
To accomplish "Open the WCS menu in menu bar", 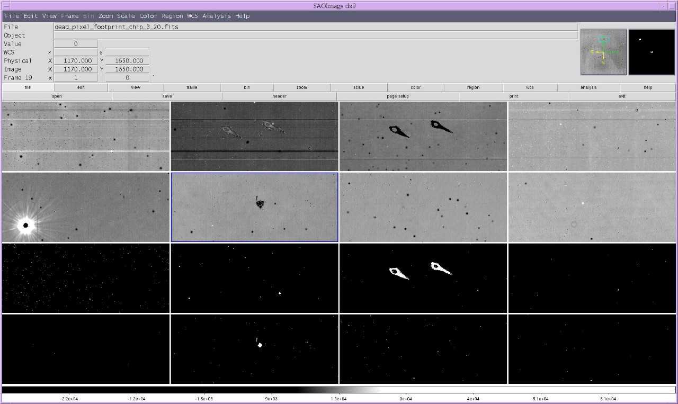I will (x=192, y=16).
